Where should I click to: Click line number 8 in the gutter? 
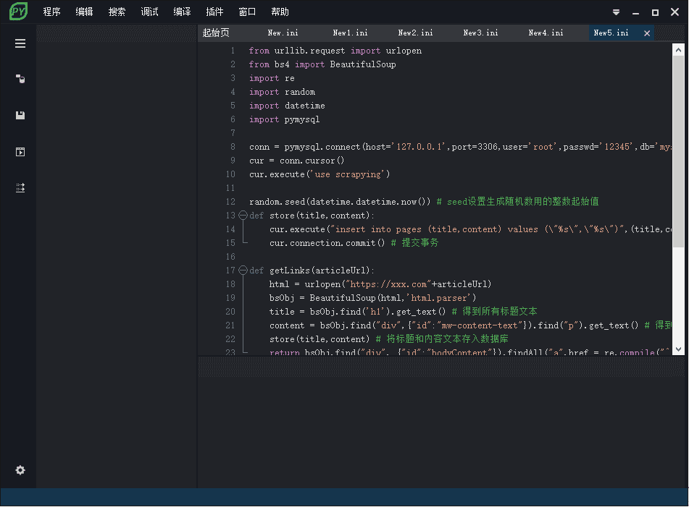(233, 147)
